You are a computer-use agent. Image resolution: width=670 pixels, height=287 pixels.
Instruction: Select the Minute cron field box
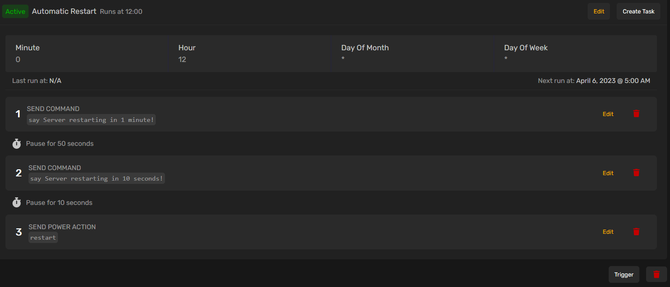[x=86, y=54]
